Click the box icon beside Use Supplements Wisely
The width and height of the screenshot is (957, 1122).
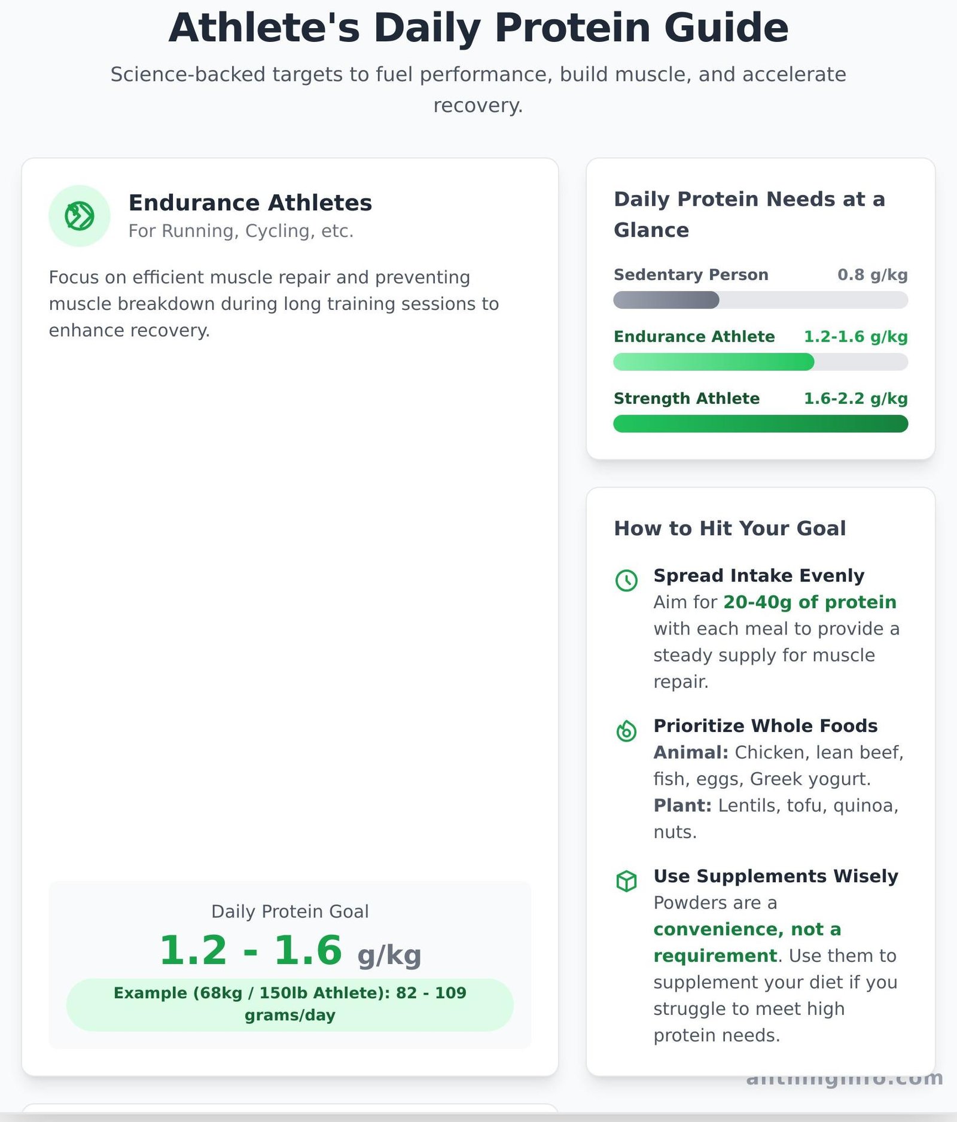626,881
